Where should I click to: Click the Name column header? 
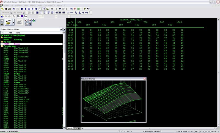[38, 33]
